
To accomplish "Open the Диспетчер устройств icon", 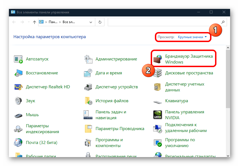I will (x=88, y=87).
